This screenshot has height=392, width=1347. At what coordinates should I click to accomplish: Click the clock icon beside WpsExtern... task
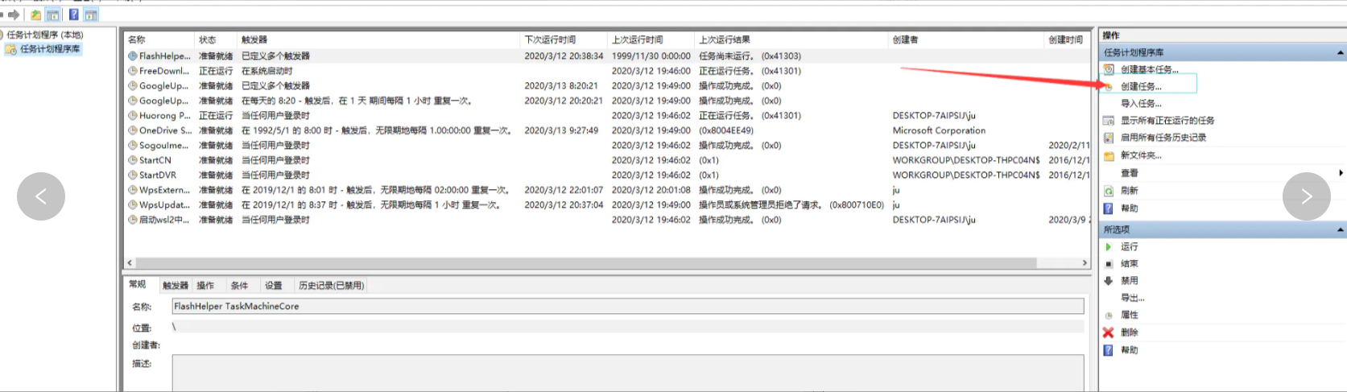tap(133, 190)
